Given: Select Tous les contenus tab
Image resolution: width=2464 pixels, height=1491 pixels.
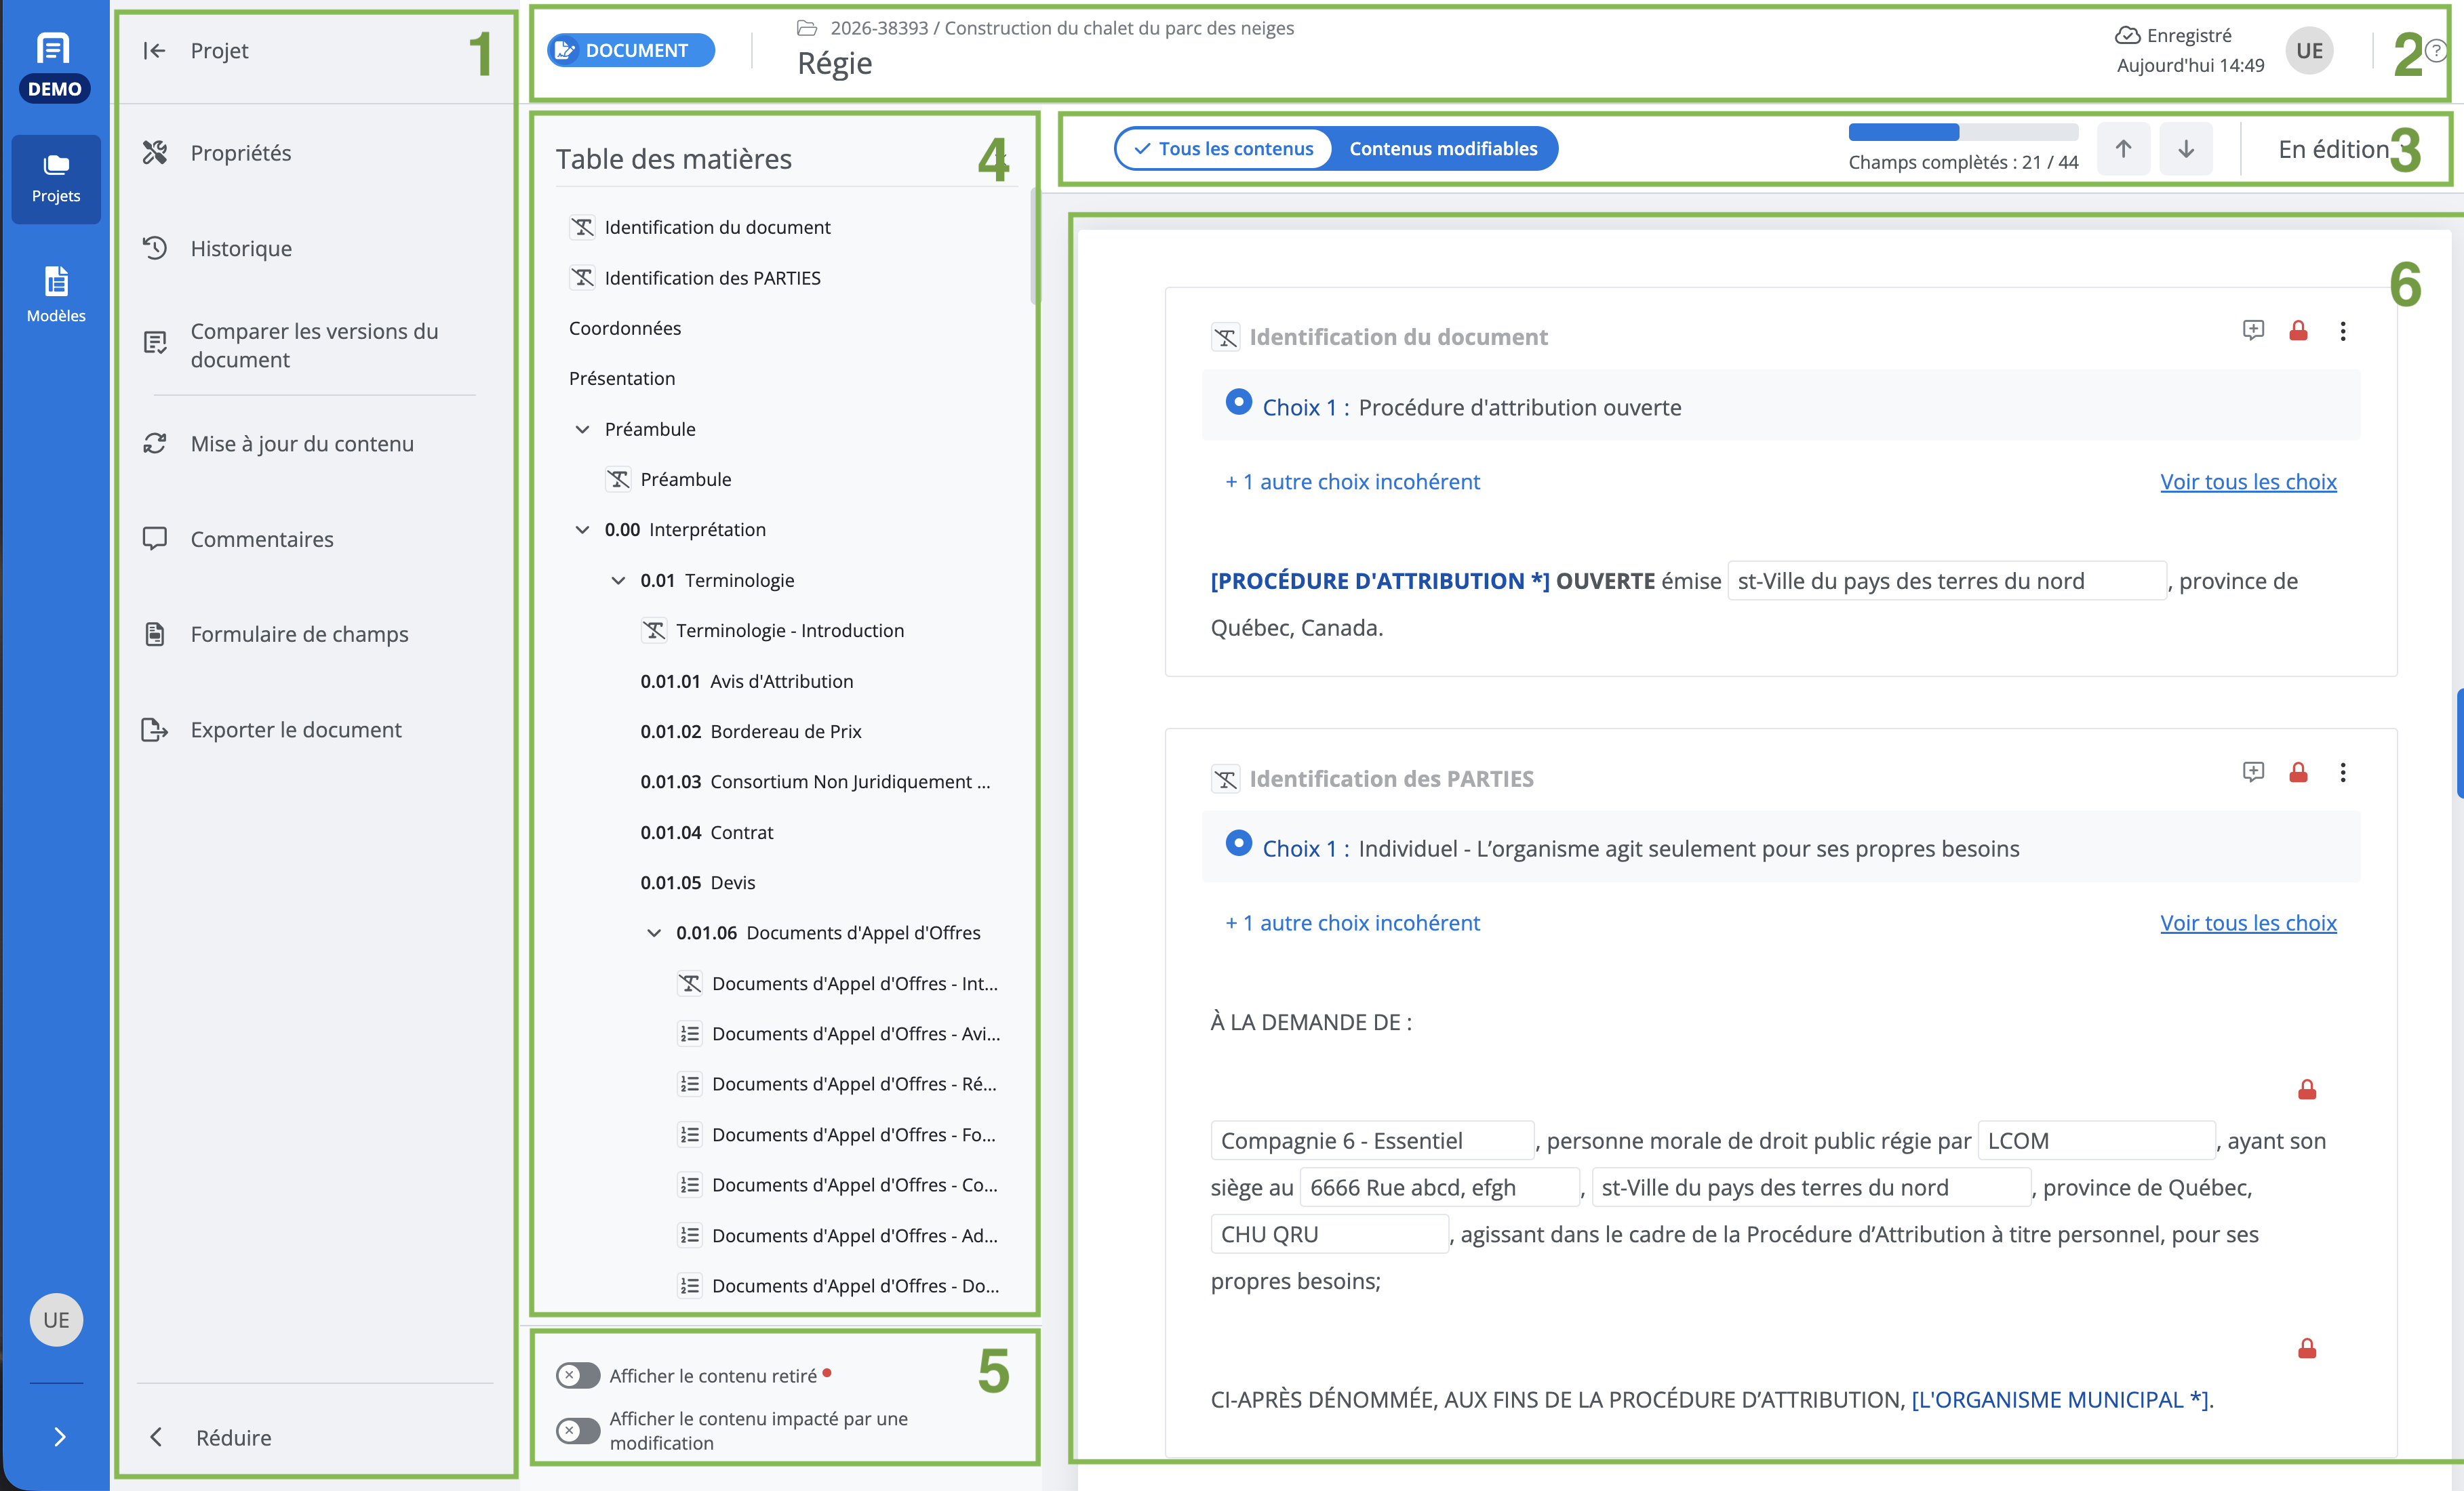Looking at the screenshot, I should click(x=1223, y=149).
